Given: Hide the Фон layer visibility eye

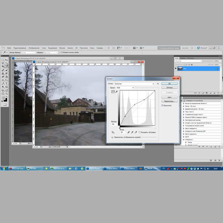Looking at the screenshot, I should coord(176,68).
